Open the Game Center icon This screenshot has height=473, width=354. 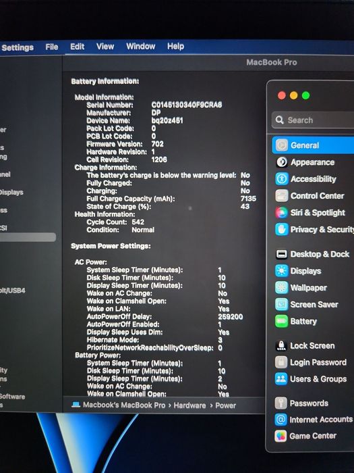coord(281,436)
